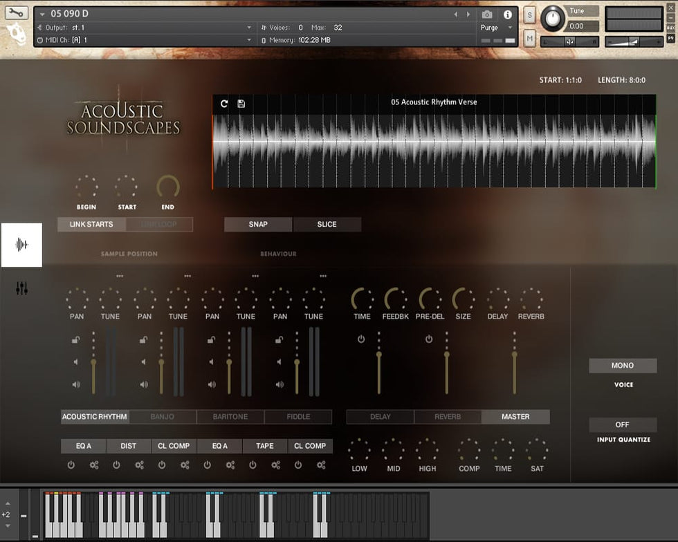Take a snapshot with the camera icon
Viewport: 678px width, 542px height.
487,15
